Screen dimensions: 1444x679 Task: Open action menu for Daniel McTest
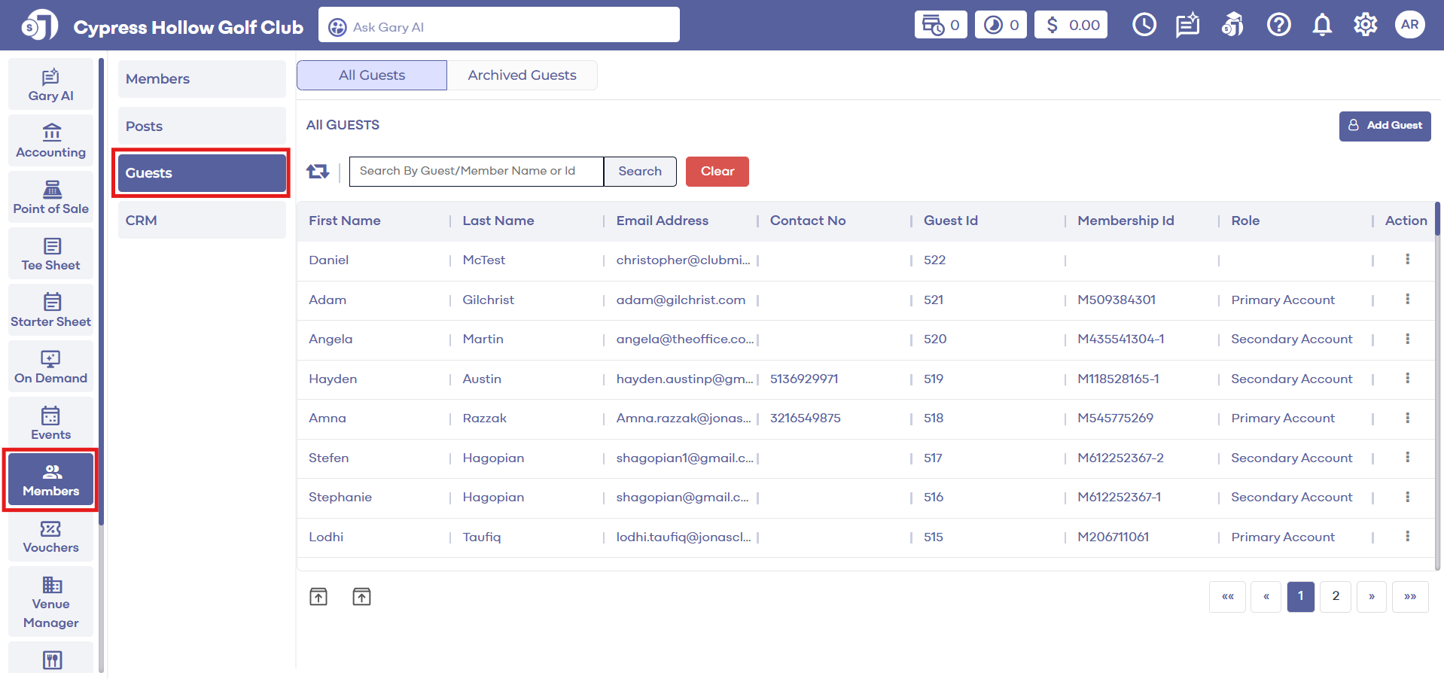pos(1406,260)
